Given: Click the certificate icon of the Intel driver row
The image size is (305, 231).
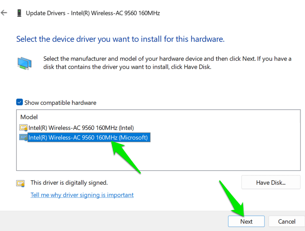Looking at the screenshot, I should click(23, 128).
